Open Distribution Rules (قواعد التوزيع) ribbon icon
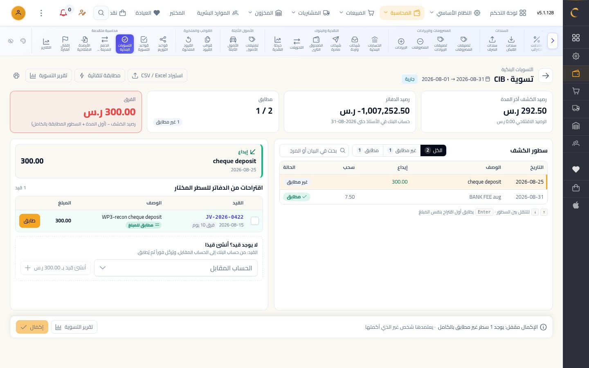Screen dimensions: 589x368 (x=163, y=44)
